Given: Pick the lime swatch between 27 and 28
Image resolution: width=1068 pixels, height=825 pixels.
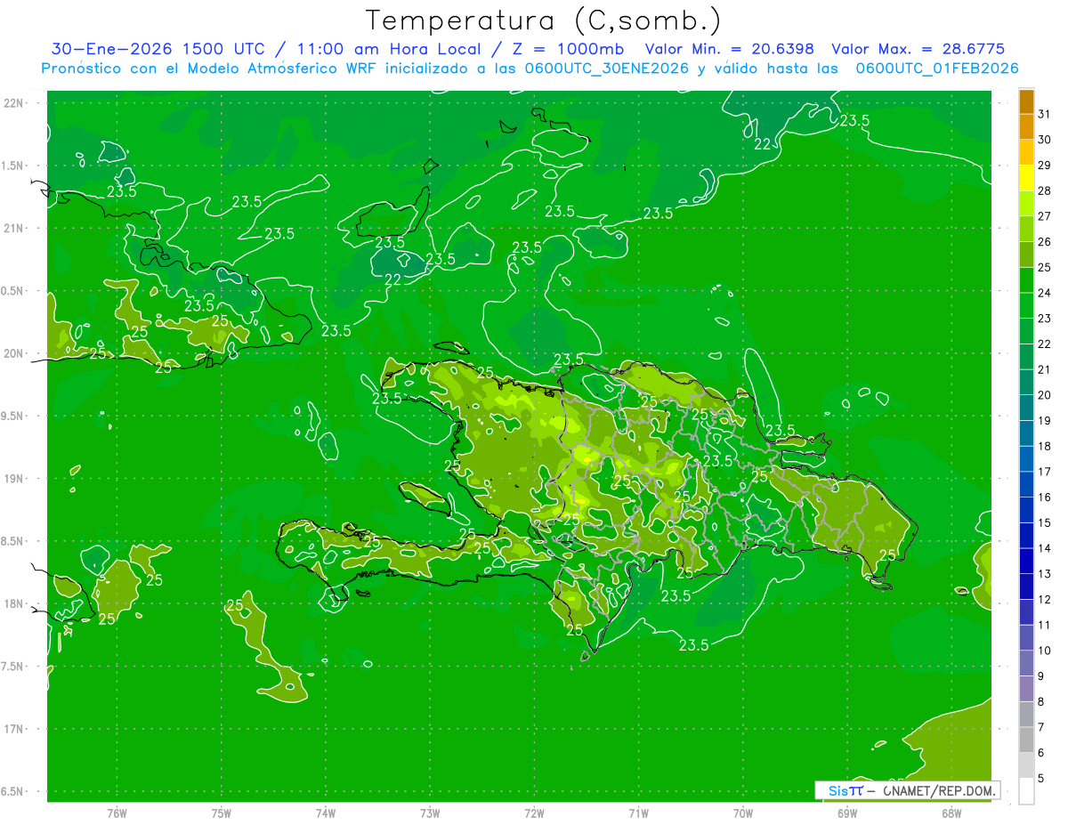Looking at the screenshot, I should tap(1026, 203).
